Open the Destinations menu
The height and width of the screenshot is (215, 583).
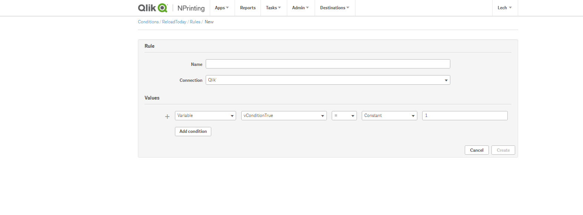pos(335,8)
